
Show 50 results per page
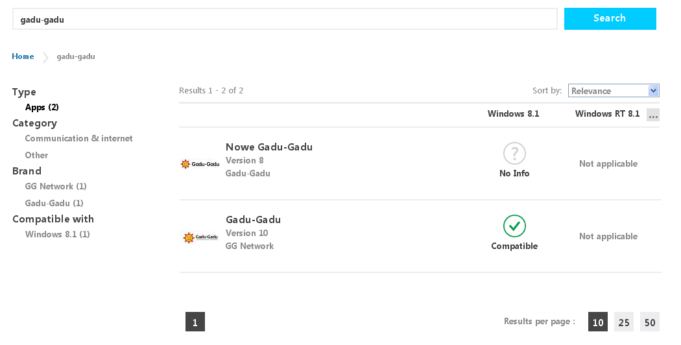tap(650, 322)
